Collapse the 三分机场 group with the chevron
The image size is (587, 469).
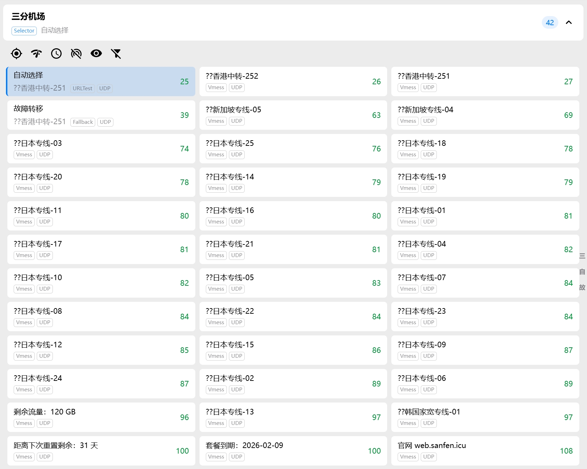[569, 23]
